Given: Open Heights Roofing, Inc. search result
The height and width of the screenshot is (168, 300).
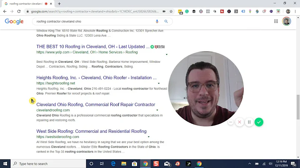Looking at the screenshot, I should [x=96, y=78].
